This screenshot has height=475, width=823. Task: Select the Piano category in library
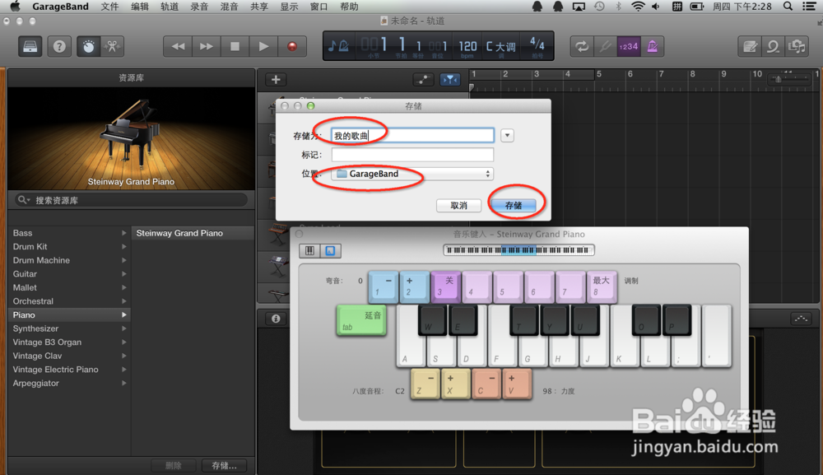click(x=69, y=315)
